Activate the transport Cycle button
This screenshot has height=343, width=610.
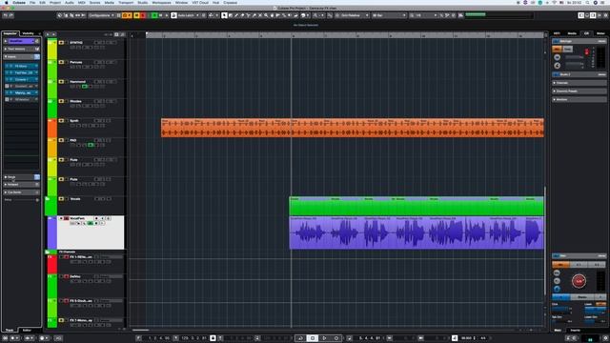pos(300,338)
